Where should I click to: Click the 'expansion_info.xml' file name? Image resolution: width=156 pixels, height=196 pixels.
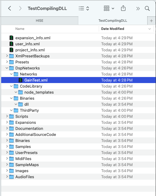tap(33, 38)
